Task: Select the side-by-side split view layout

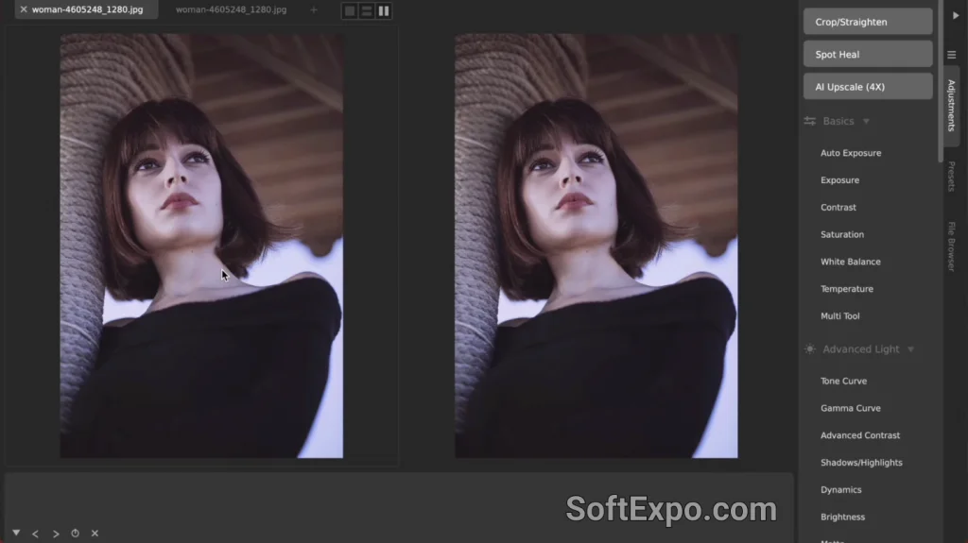Action: point(384,11)
